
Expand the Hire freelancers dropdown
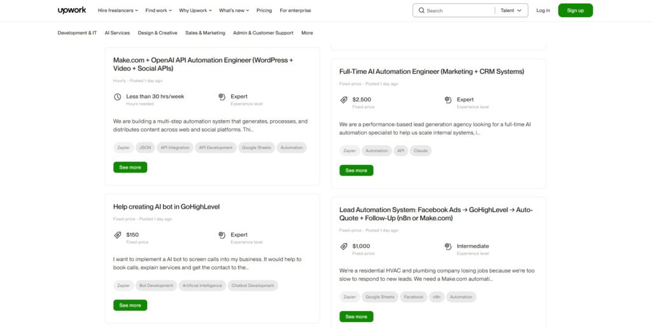pyautogui.click(x=118, y=10)
